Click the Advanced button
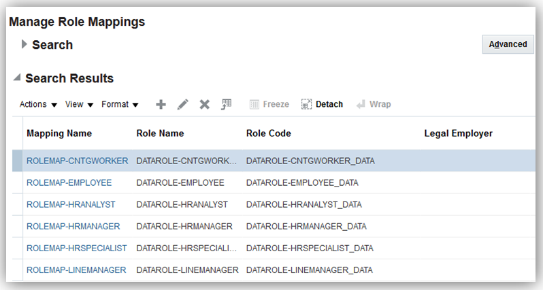543x290 pixels. (508, 44)
